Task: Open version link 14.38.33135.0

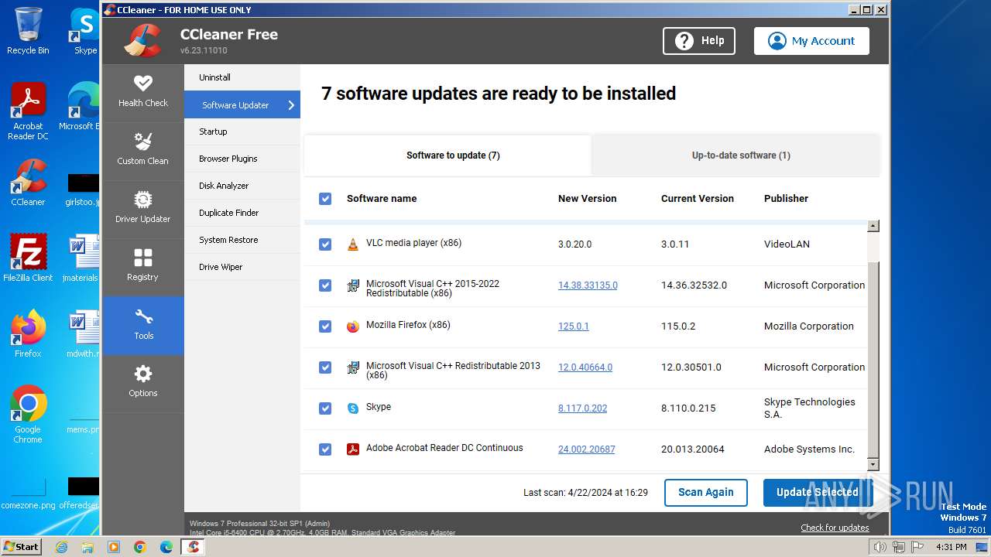Action: (x=588, y=285)
